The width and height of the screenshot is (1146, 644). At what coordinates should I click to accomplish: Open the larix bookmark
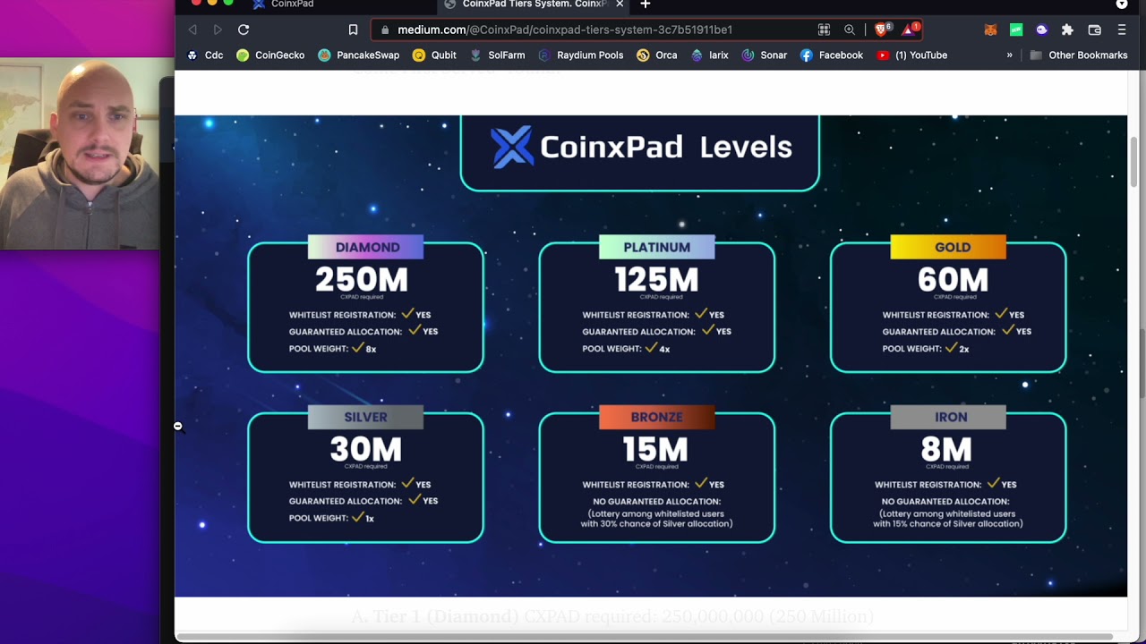(709, 55)
